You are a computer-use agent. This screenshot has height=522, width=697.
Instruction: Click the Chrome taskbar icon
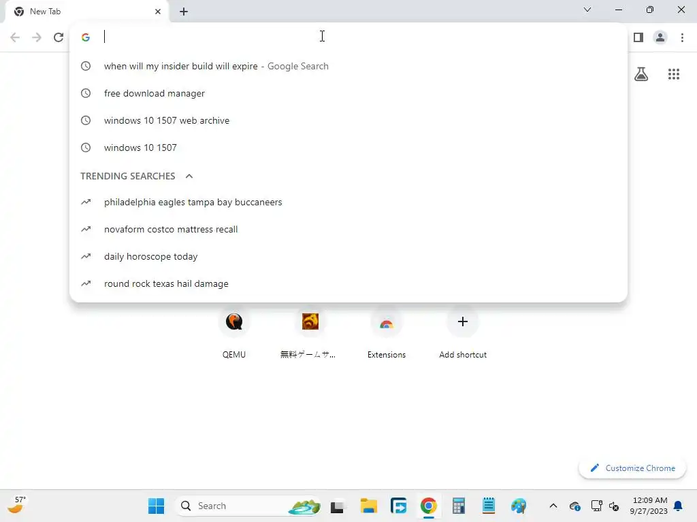429,506
